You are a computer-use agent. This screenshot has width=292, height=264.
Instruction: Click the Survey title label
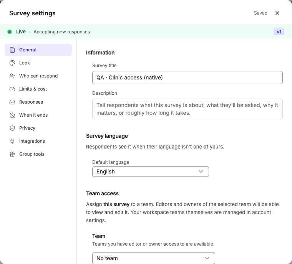coord(104,66)
